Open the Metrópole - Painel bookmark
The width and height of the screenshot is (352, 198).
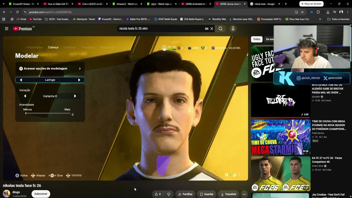84,19
